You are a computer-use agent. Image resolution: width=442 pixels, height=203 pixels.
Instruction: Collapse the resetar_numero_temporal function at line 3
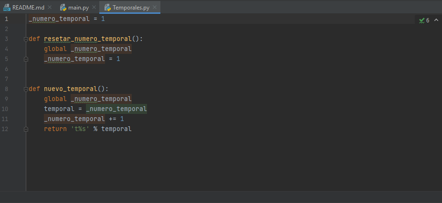point(26,39)
